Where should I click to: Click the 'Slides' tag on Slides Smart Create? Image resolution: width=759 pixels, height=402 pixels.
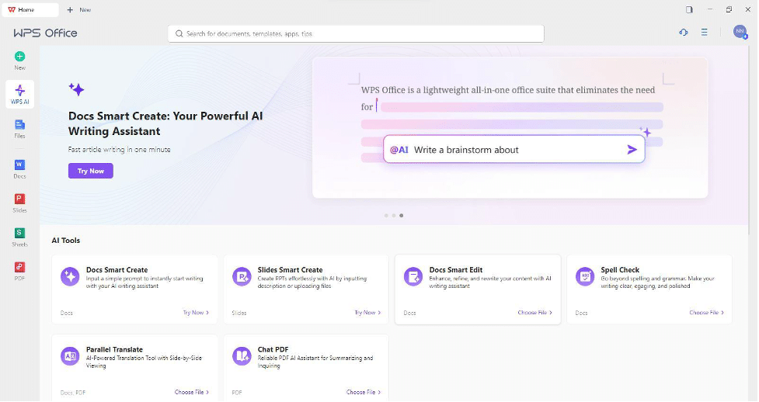point(239,313)
